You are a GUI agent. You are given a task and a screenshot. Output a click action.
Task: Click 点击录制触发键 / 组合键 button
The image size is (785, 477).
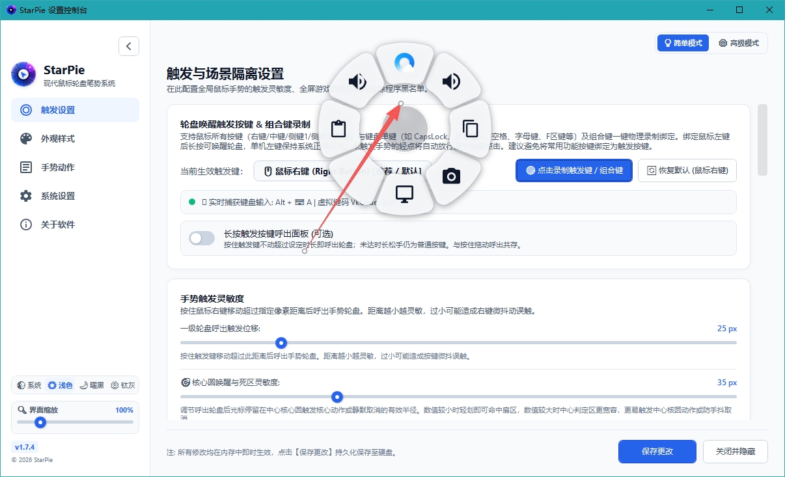(574, 170)
